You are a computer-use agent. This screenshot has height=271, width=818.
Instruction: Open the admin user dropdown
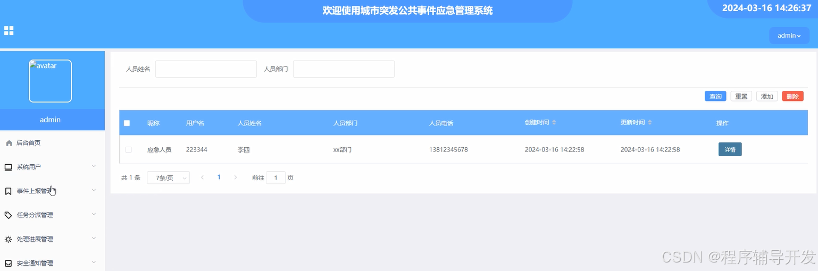[789, 36]
